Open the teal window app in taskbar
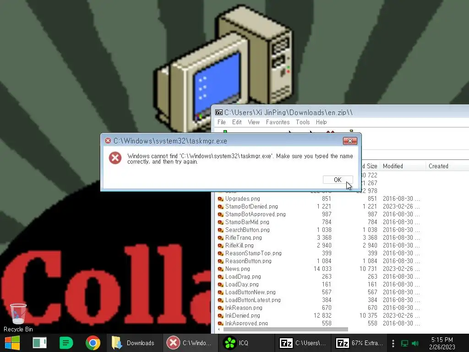The image size is (469, 352). tap(39, 343)
